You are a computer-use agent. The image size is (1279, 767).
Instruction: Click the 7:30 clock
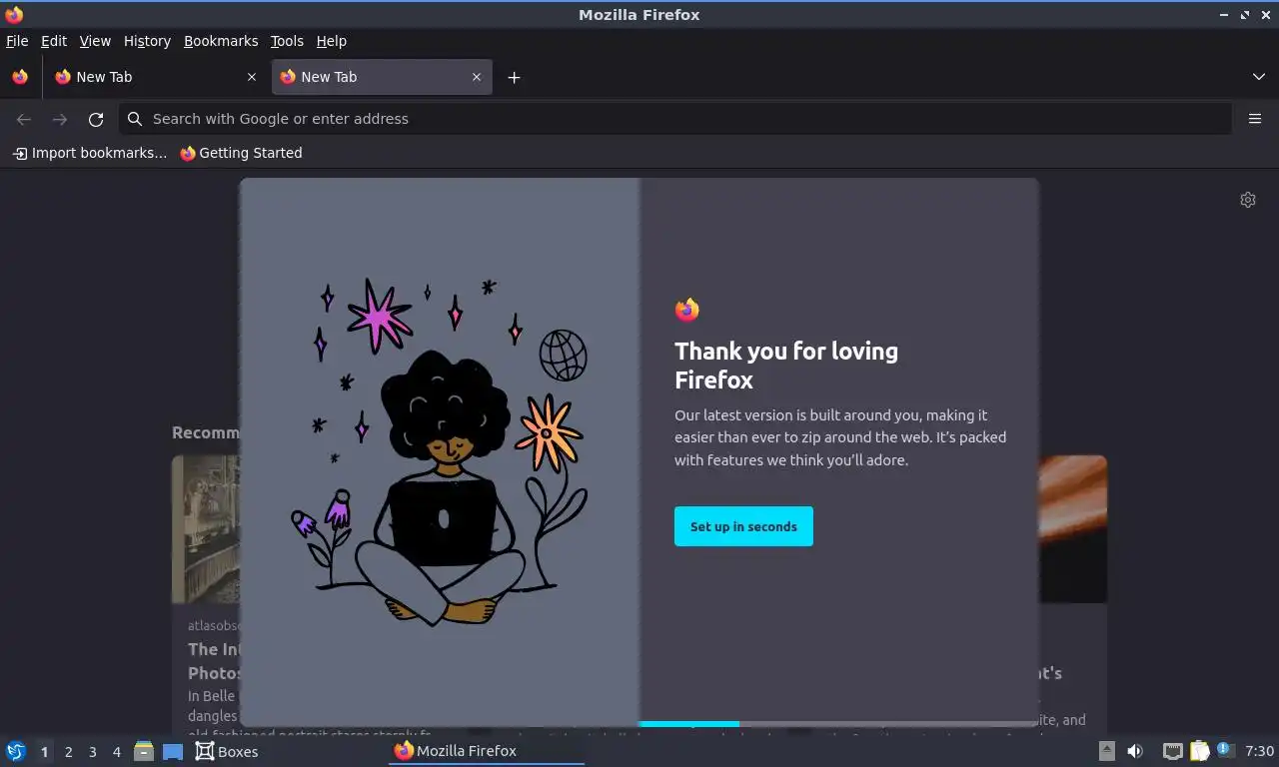tap(1259, 751)
